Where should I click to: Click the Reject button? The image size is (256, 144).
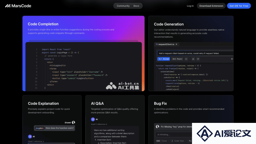pos(177,59)
